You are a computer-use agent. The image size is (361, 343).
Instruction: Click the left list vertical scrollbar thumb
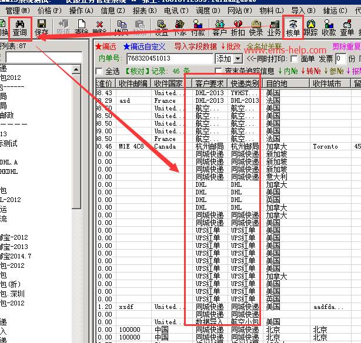[x=76, y=141]
